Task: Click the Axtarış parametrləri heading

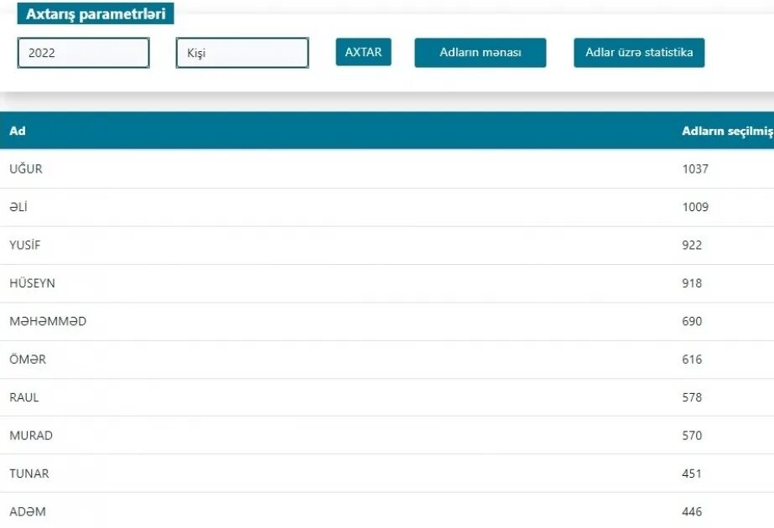Action: click(x=96, y=13)
